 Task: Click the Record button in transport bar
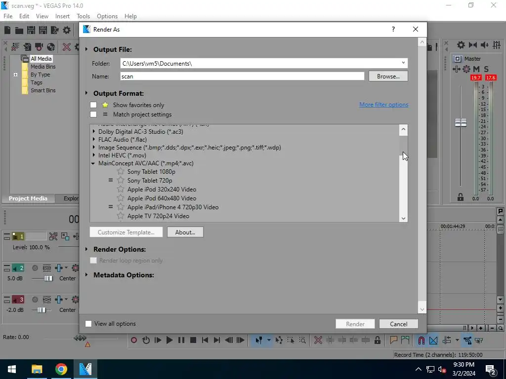[x=133, y=340]
